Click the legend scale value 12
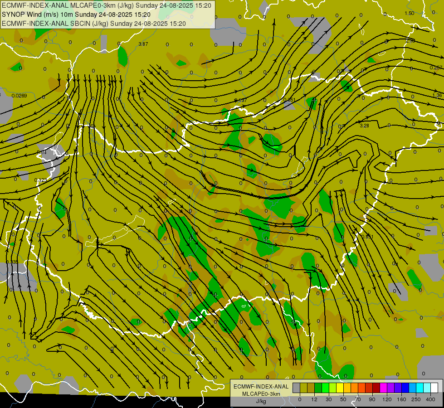 (x=314, y=399)
